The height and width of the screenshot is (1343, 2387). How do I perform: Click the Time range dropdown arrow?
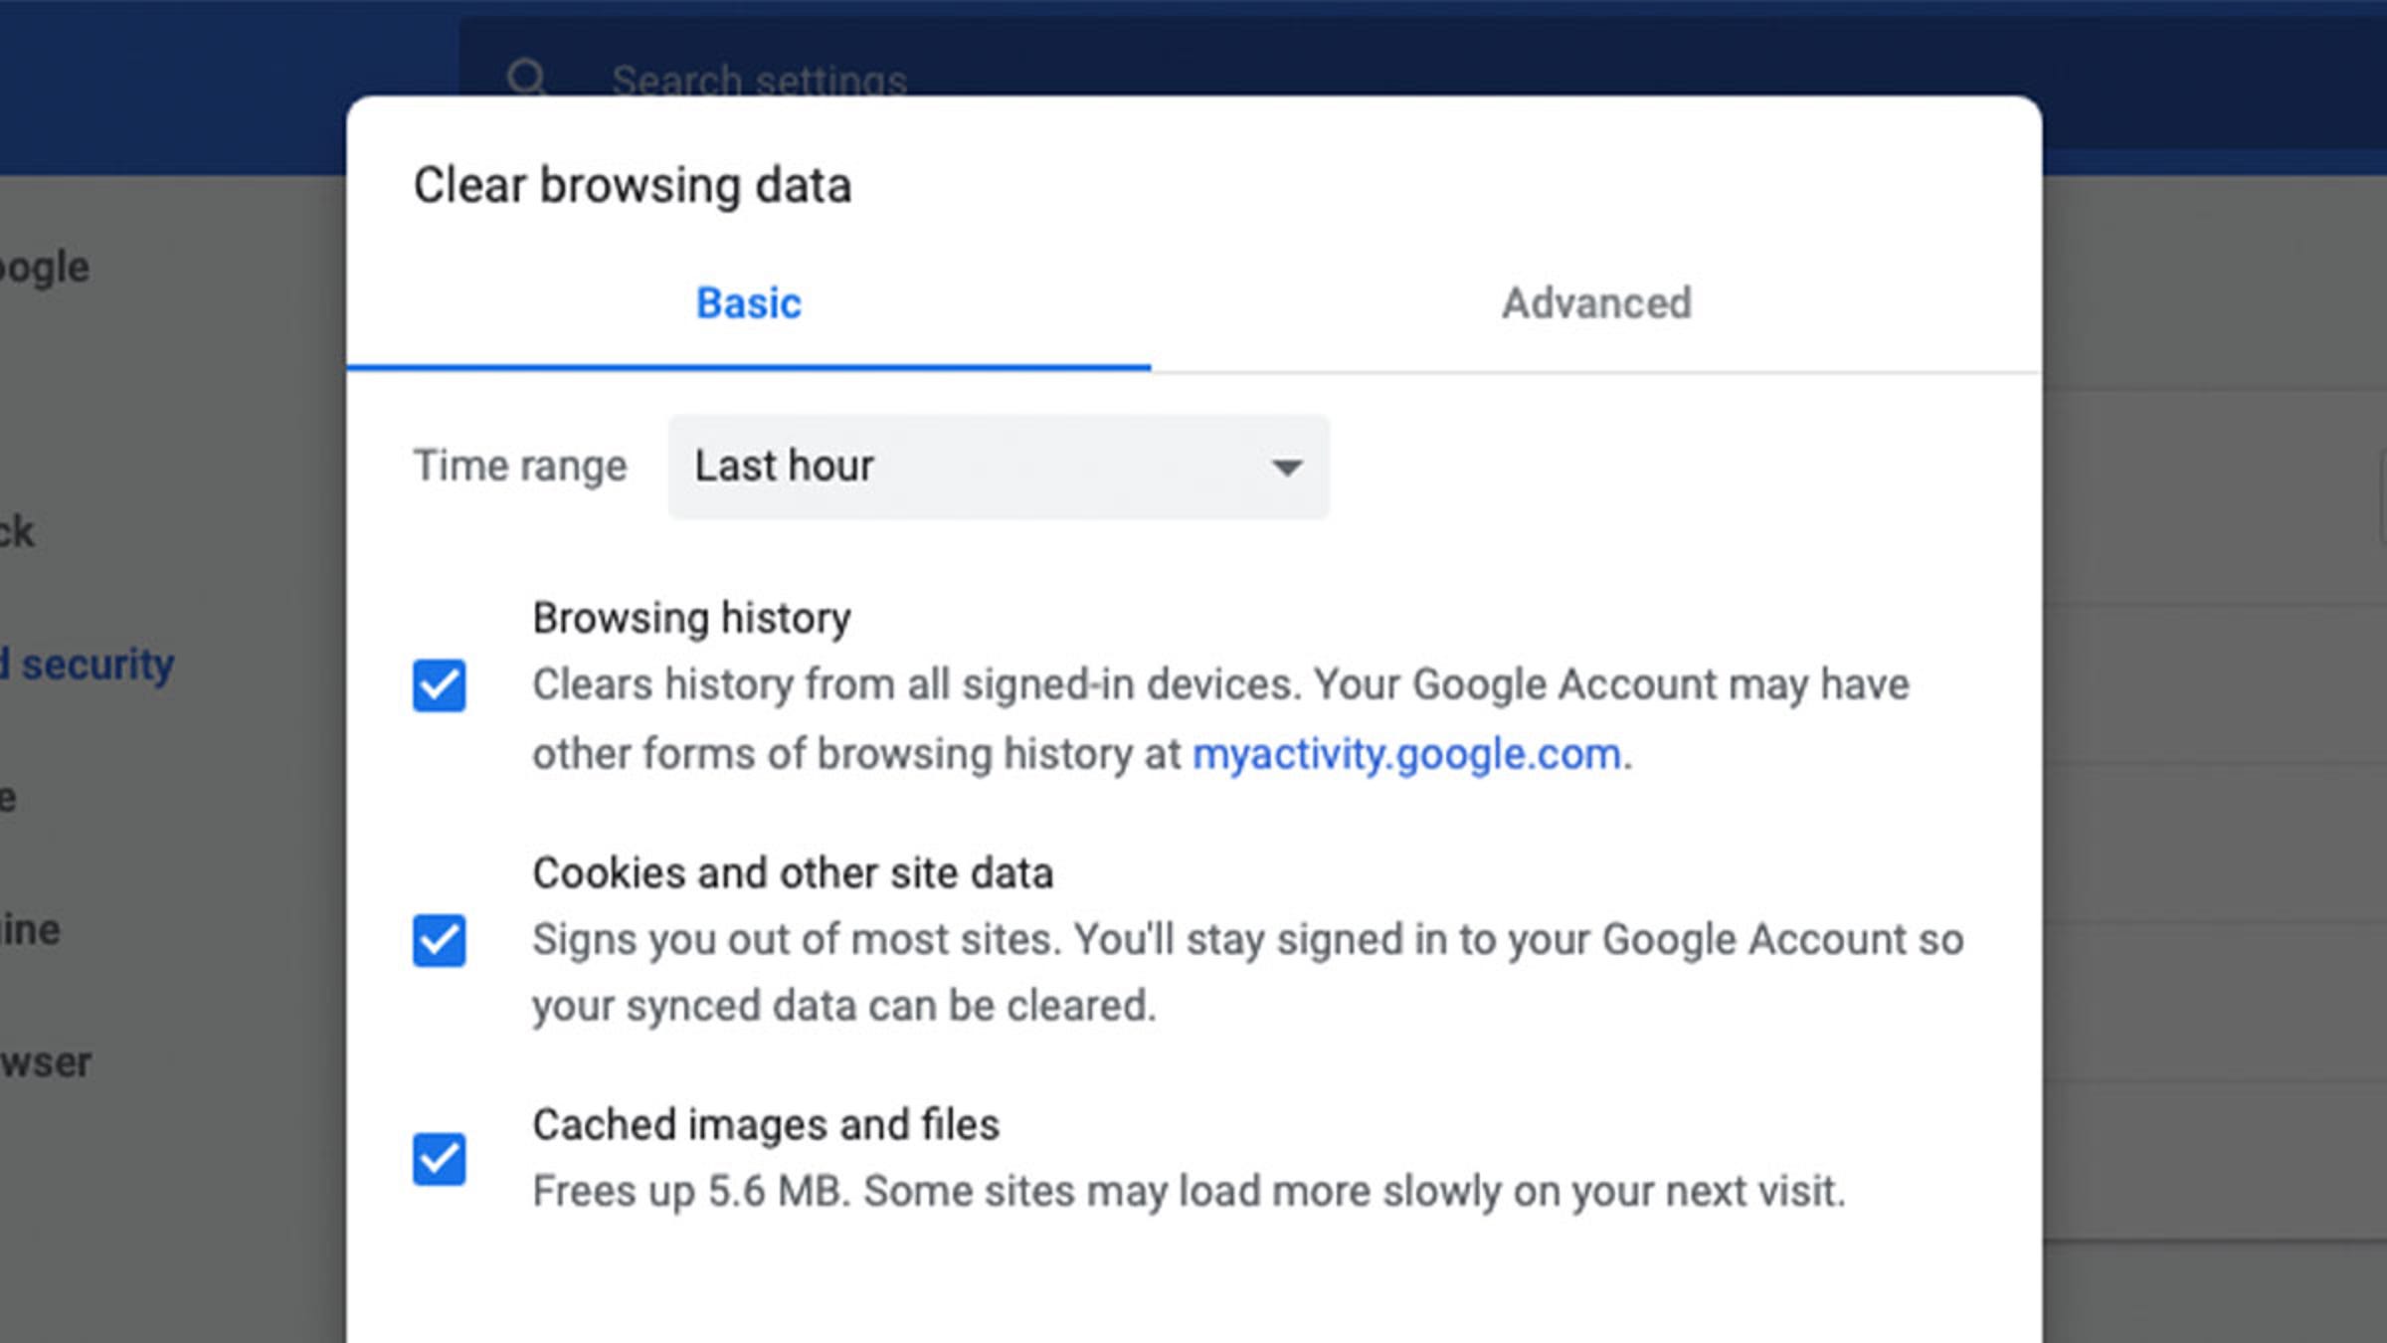pos(1287,467)
